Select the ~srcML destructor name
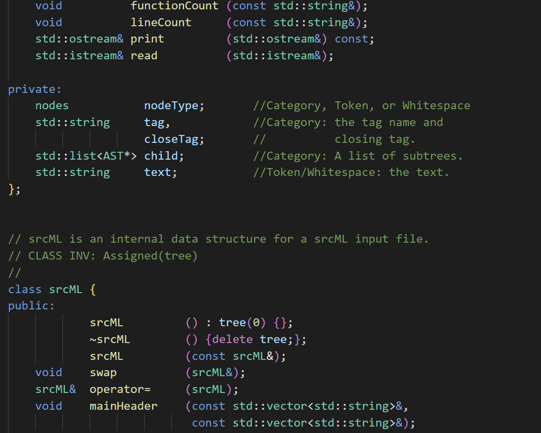541x433 pixels. click(110, 339)
